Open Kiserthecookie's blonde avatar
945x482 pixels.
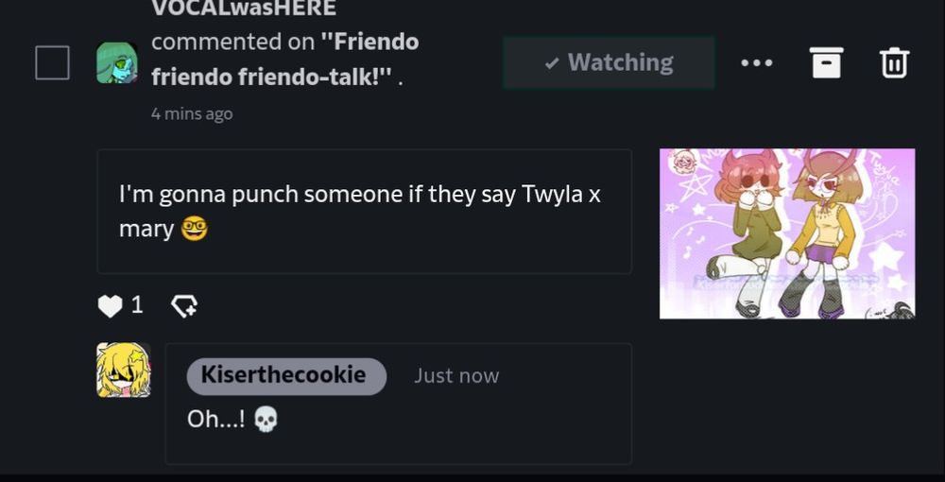tap(124, 370)
